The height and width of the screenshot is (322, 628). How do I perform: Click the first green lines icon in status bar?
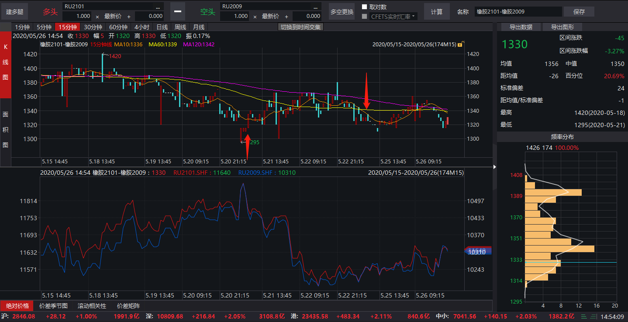(584, 317)
